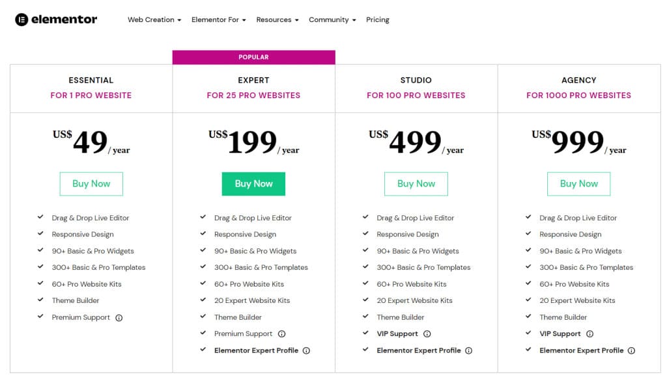Purchase the Agency plan with Buy Now
667x379 pixels.
tap(579, 184)
